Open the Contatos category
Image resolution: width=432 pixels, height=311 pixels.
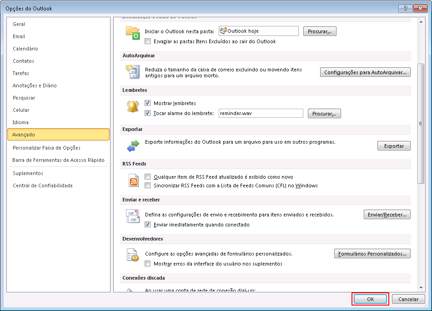pyautogui.click(x=58, y=61)
